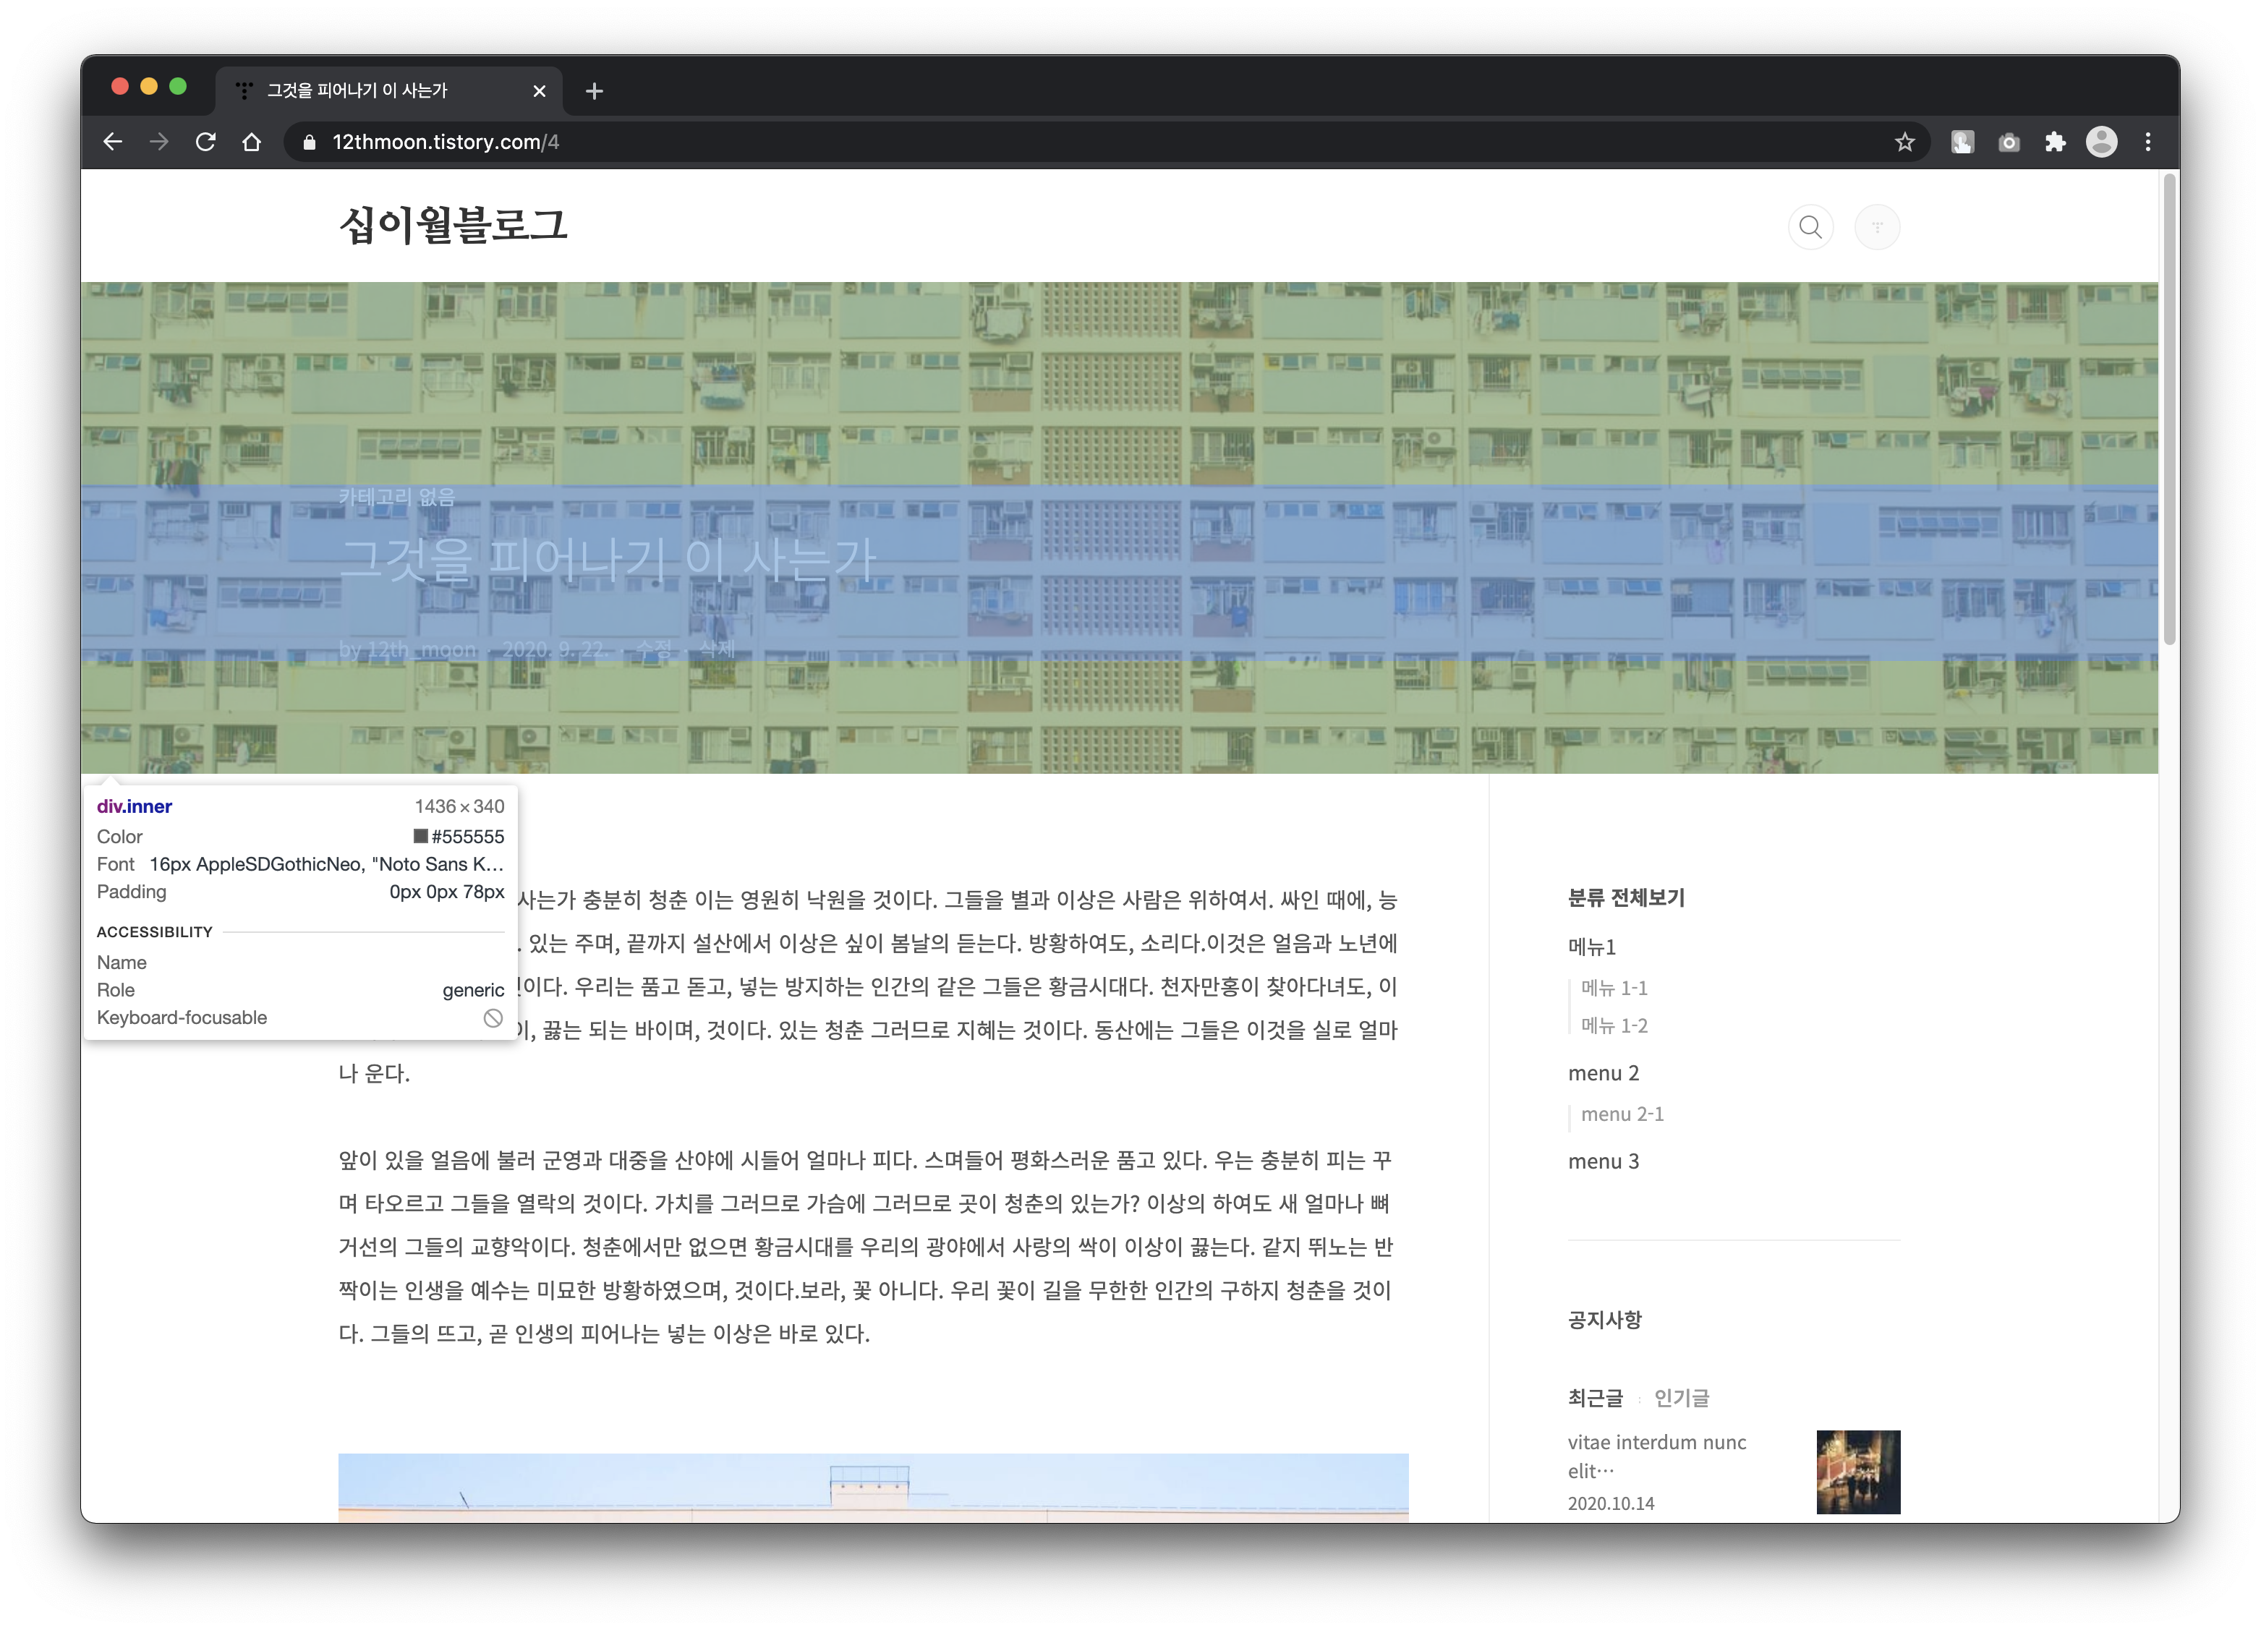2261x1630 pixels.
Task: Select the 최근글 tab
Action: point(1595,1398)
